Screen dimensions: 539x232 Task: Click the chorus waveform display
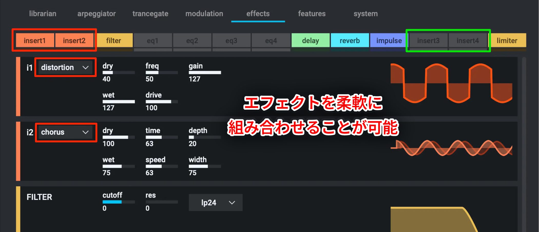pos(451,148)
